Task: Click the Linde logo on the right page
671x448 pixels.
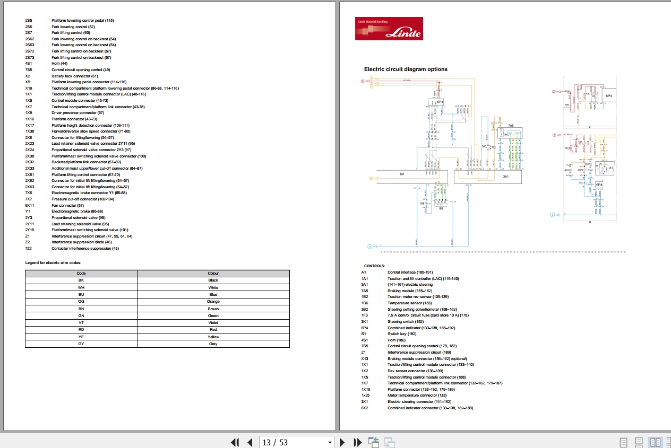Action: (389, 29)
